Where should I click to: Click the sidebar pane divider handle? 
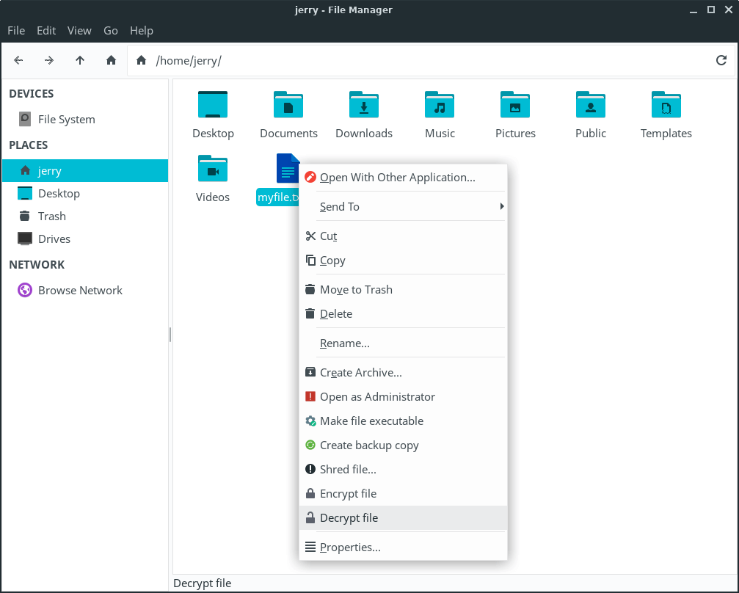[x=170, y=335]
